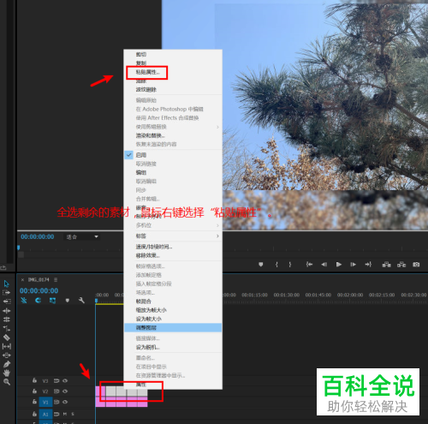
Task: Close the IMG_0174 sequence tab
Action: (22, 280)
